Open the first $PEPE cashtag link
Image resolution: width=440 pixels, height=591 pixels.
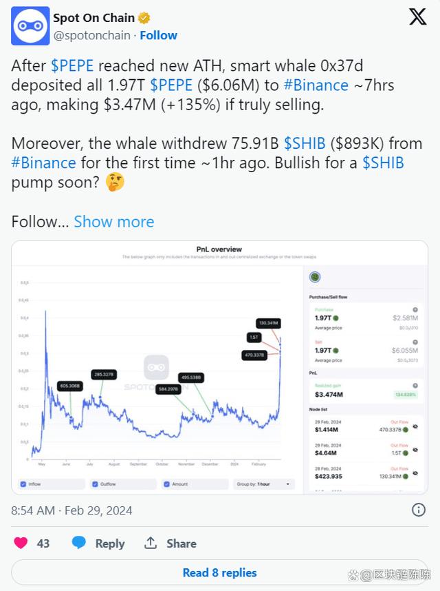click(x=72, y=65)
